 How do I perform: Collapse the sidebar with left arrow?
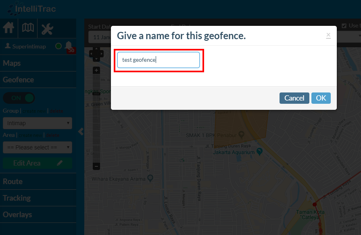pyautogui.click(x=81, y=132)
